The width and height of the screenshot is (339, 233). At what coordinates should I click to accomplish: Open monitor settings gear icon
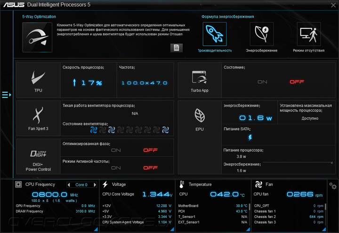(x=333, y=185)
